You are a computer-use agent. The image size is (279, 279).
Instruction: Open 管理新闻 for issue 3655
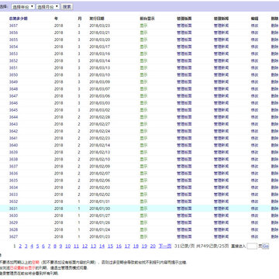pos(221,40)
